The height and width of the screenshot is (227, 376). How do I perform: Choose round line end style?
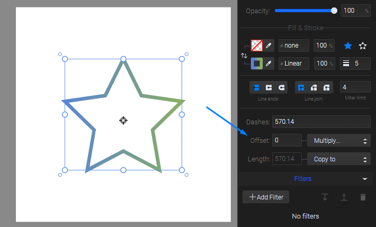click(x=281, y=87)
